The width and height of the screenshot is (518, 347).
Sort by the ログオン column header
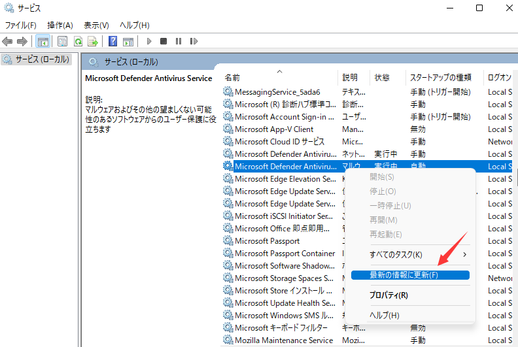[499, 78]
